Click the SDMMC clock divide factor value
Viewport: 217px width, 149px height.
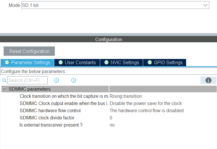pos(111,118)
